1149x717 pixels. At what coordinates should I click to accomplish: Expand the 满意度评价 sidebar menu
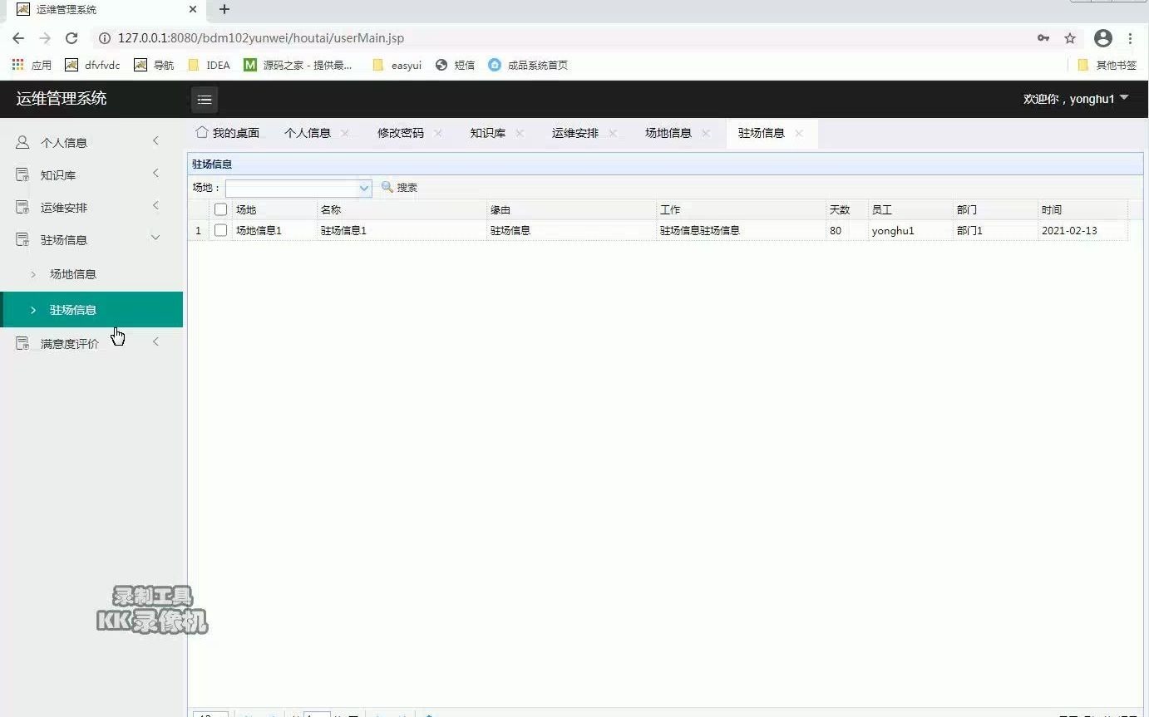91,343
